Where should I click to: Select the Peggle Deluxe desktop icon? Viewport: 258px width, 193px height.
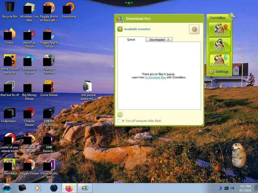tap(29, 167)
